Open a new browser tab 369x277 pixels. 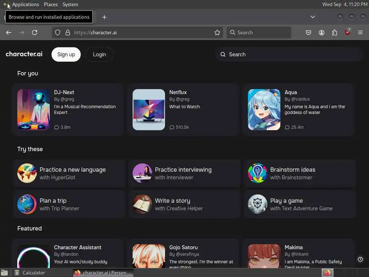click(104, 17)
